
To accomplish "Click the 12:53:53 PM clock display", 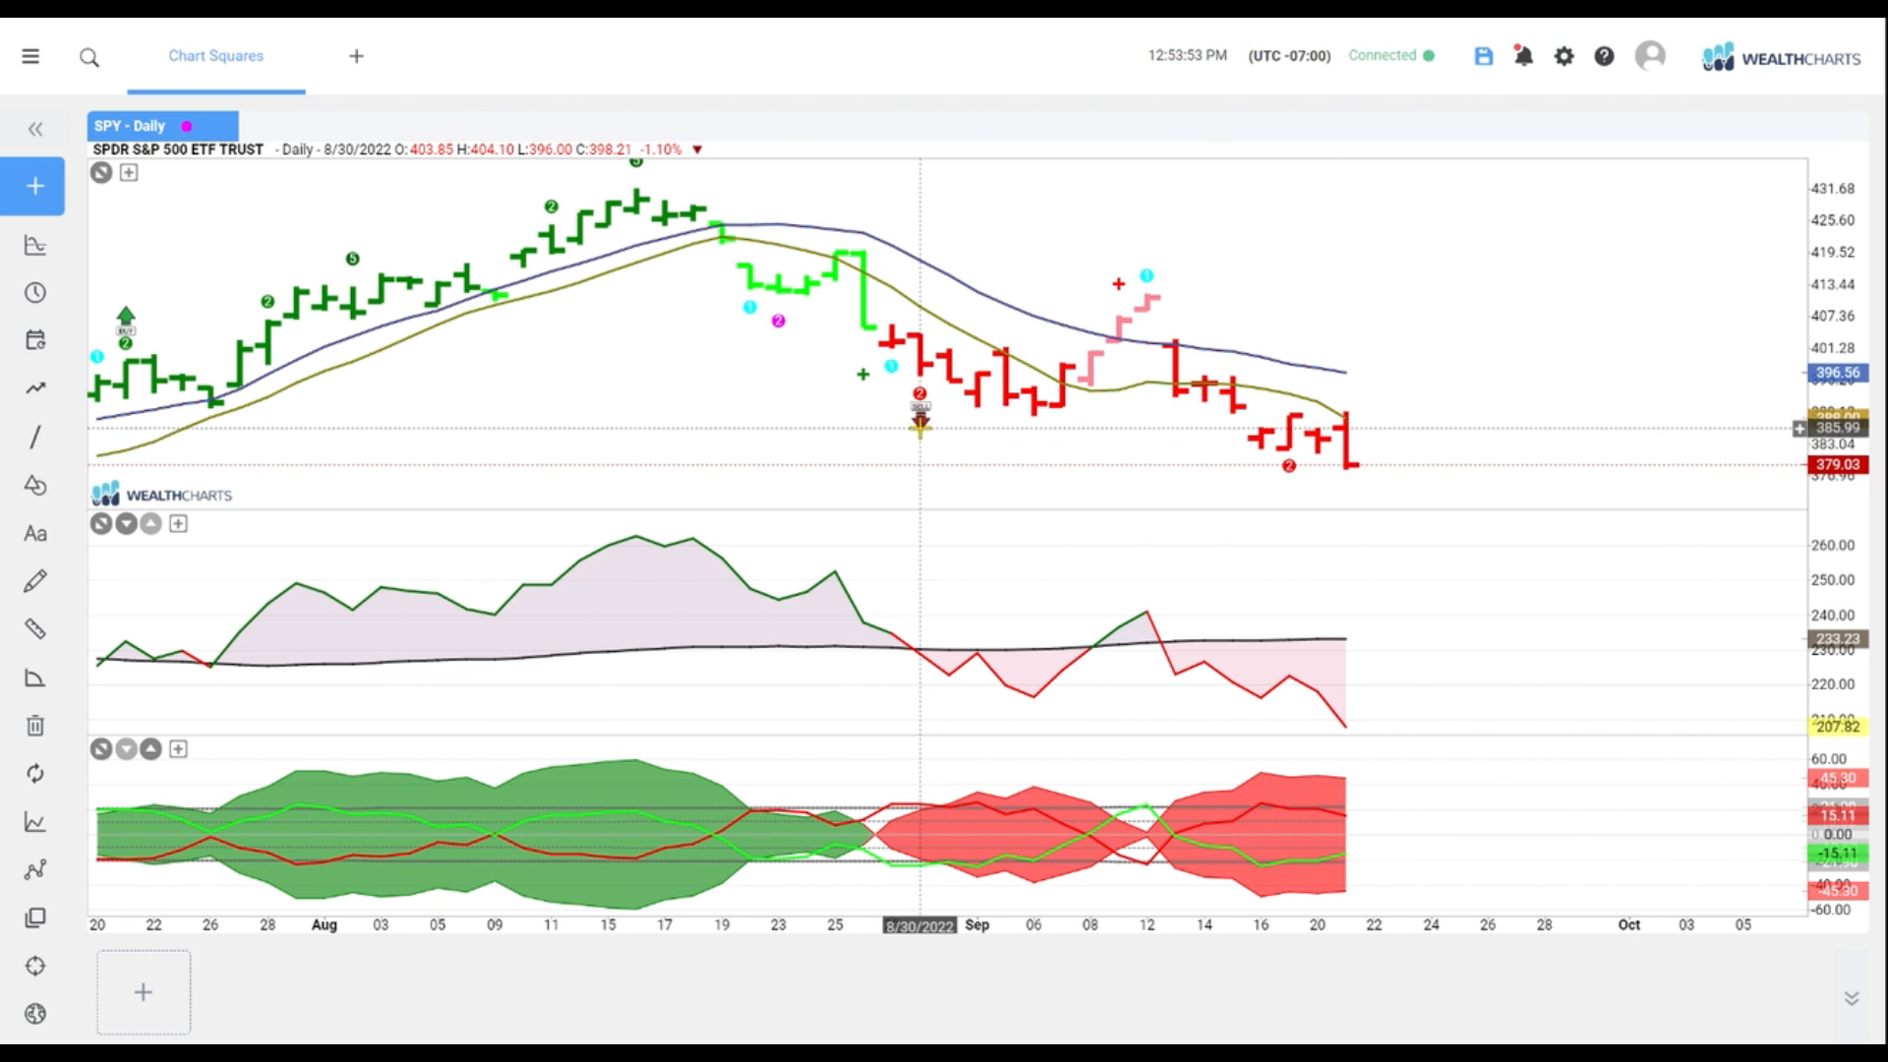I will [x=1188, y=56].
